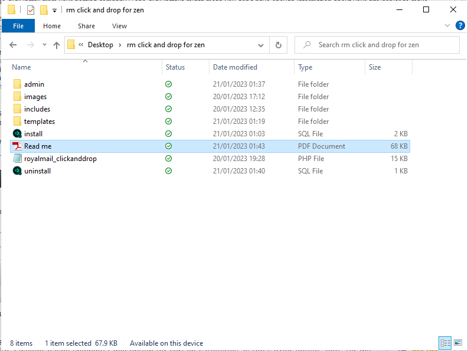This screenshot has width=468, height=351.
Task: Click the folder icon in the title bar
Action: pyautogui.click(x=11, y=9)
